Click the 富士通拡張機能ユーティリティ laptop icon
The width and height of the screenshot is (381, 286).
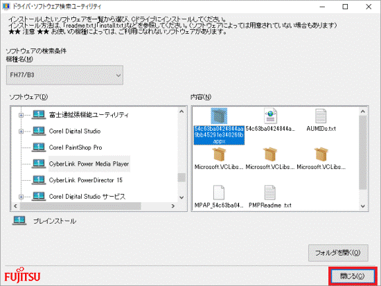coord(39,115)
